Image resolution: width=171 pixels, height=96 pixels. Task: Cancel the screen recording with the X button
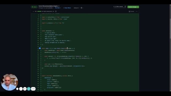coord(21,89)
